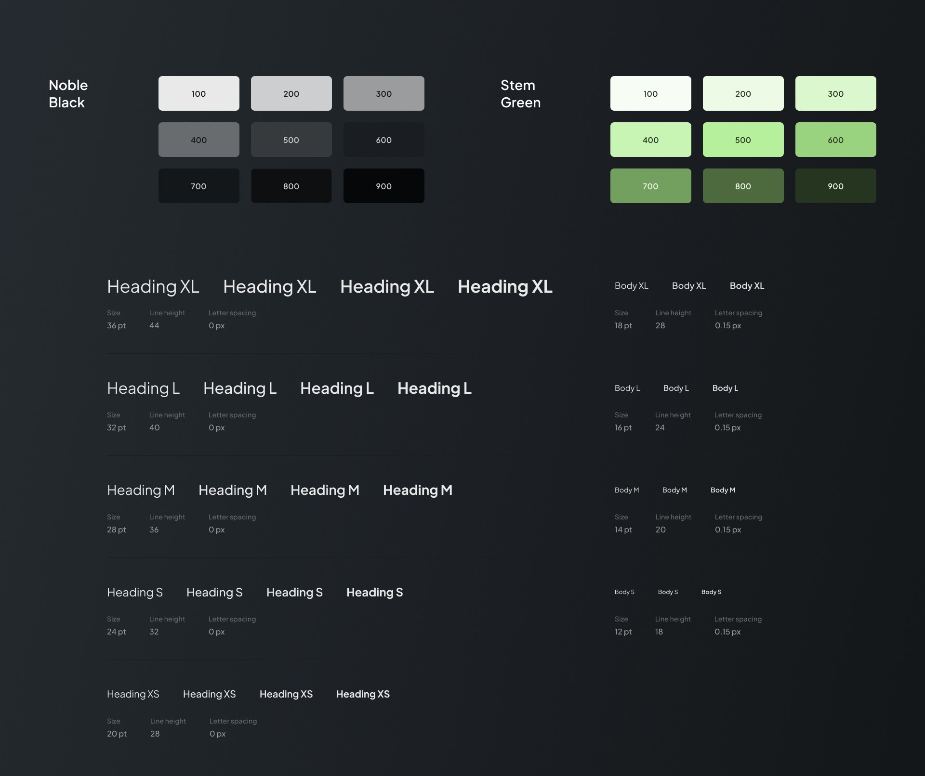The height and width of the screenshot is (776, 925).
Task: Select the "18 pt" size value
Action: coord(623,326)
